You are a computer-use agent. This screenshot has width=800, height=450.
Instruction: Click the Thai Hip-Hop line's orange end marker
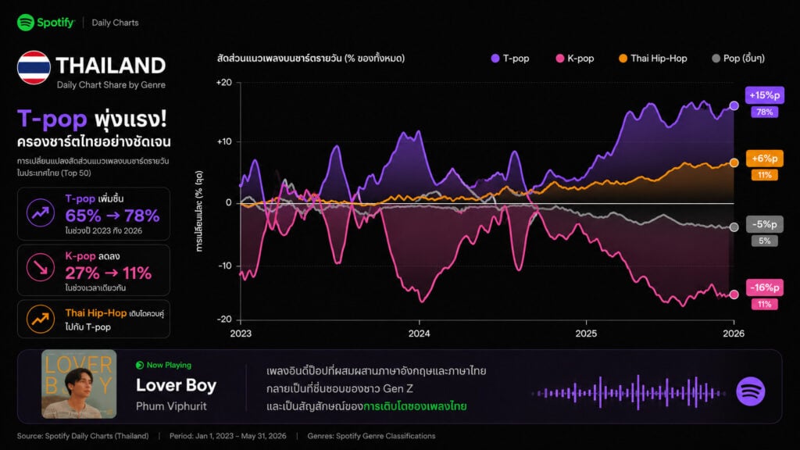point(734,162)
